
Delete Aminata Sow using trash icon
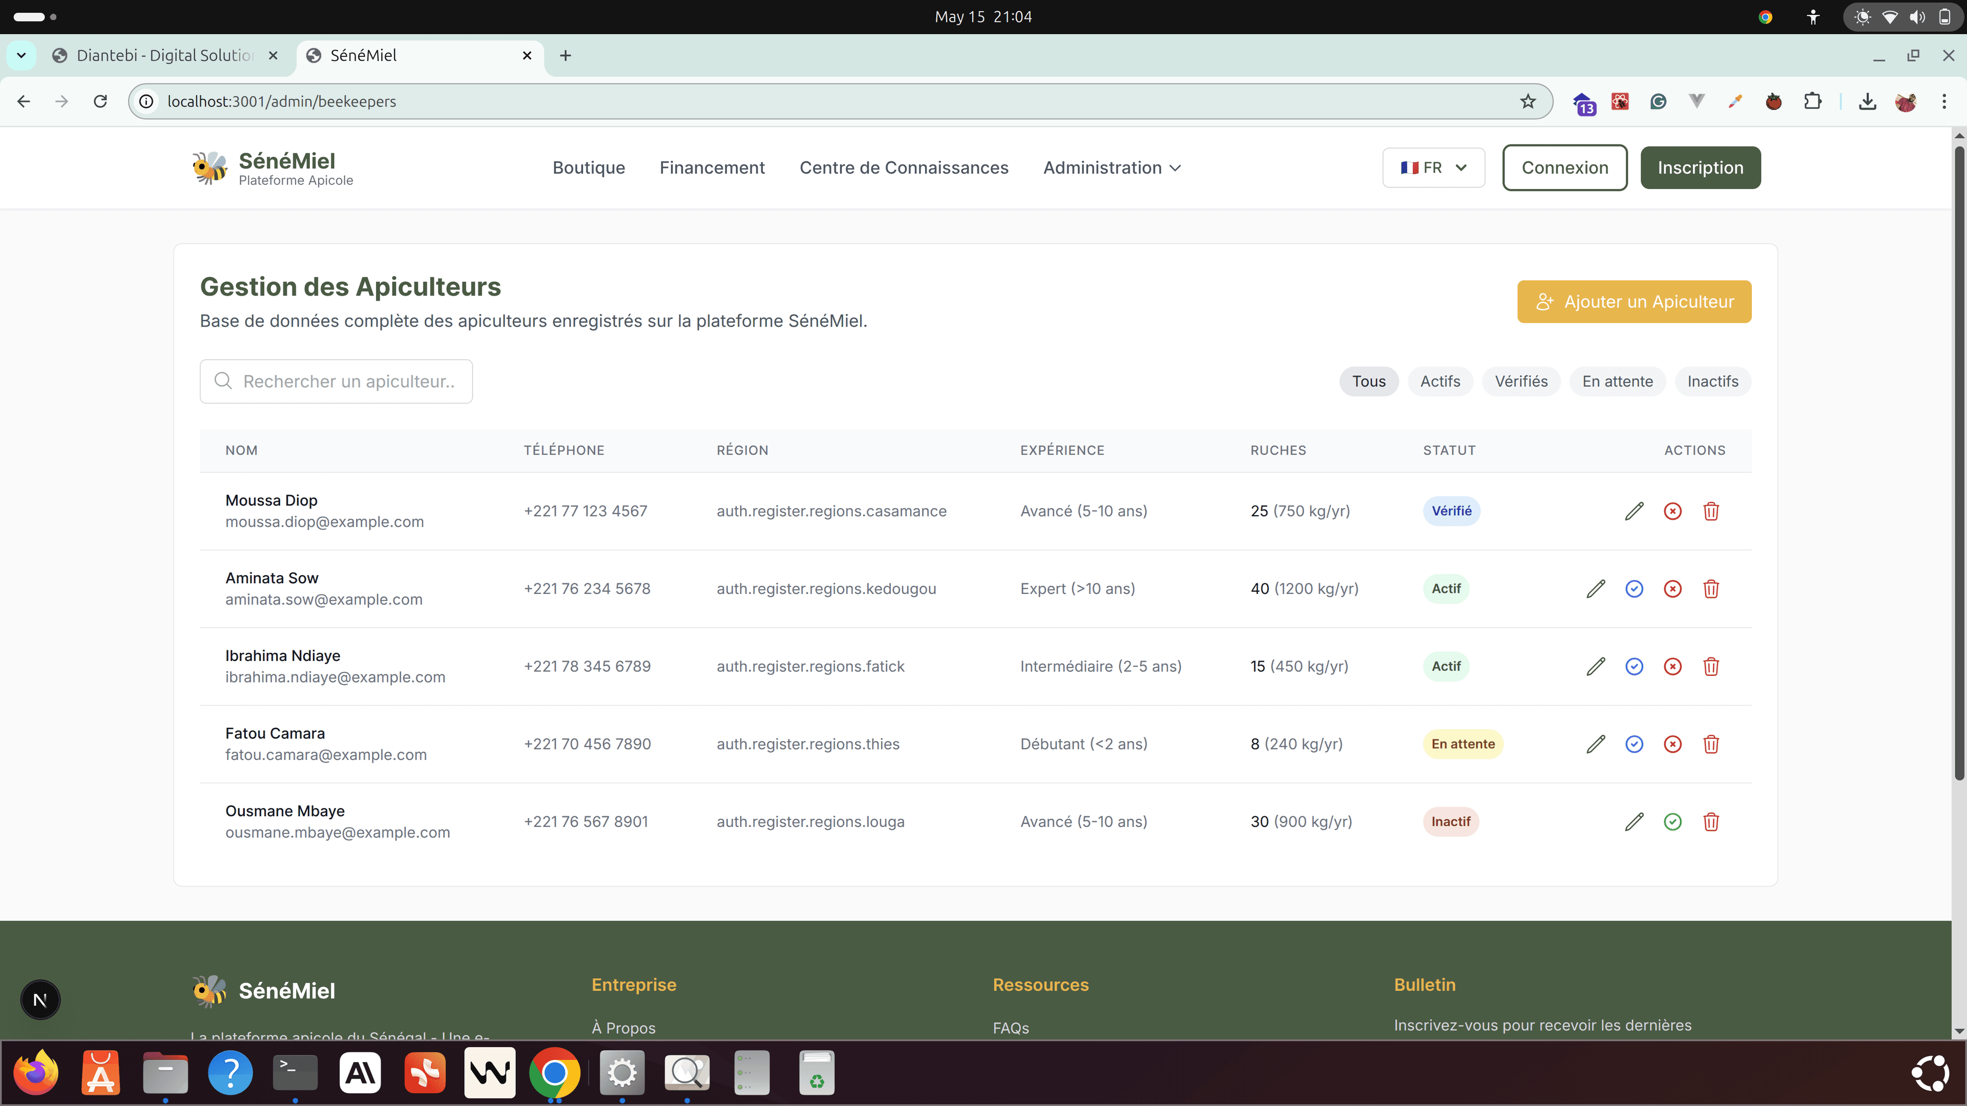click(x=1710, y=588)
